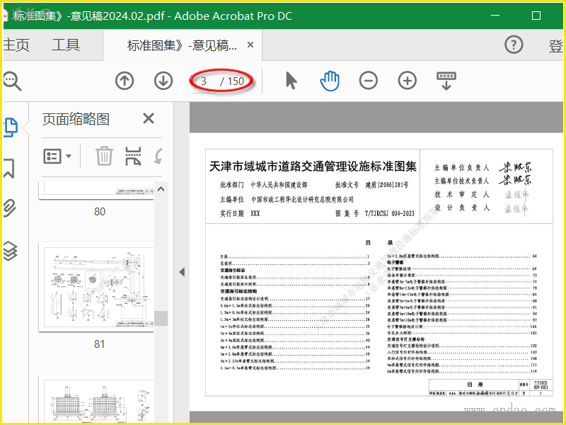
Task: Open the find text magnifier tool
Action: (x=12, y=81)
